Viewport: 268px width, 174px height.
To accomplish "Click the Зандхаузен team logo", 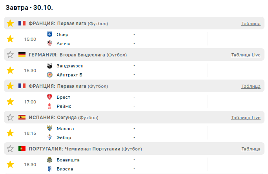I will (x=50, y=66).
